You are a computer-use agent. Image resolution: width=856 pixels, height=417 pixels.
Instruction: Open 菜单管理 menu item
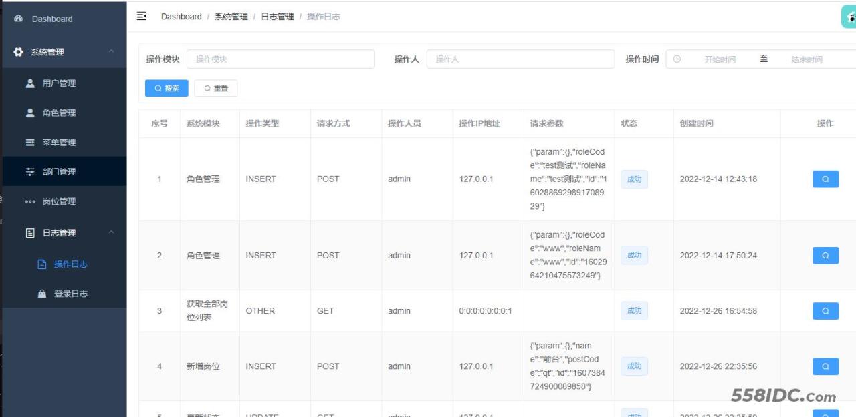tap(64, 142)
